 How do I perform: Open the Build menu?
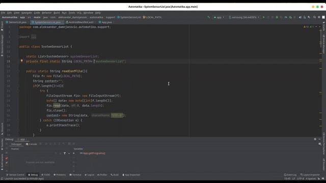(x=57, y=13)
